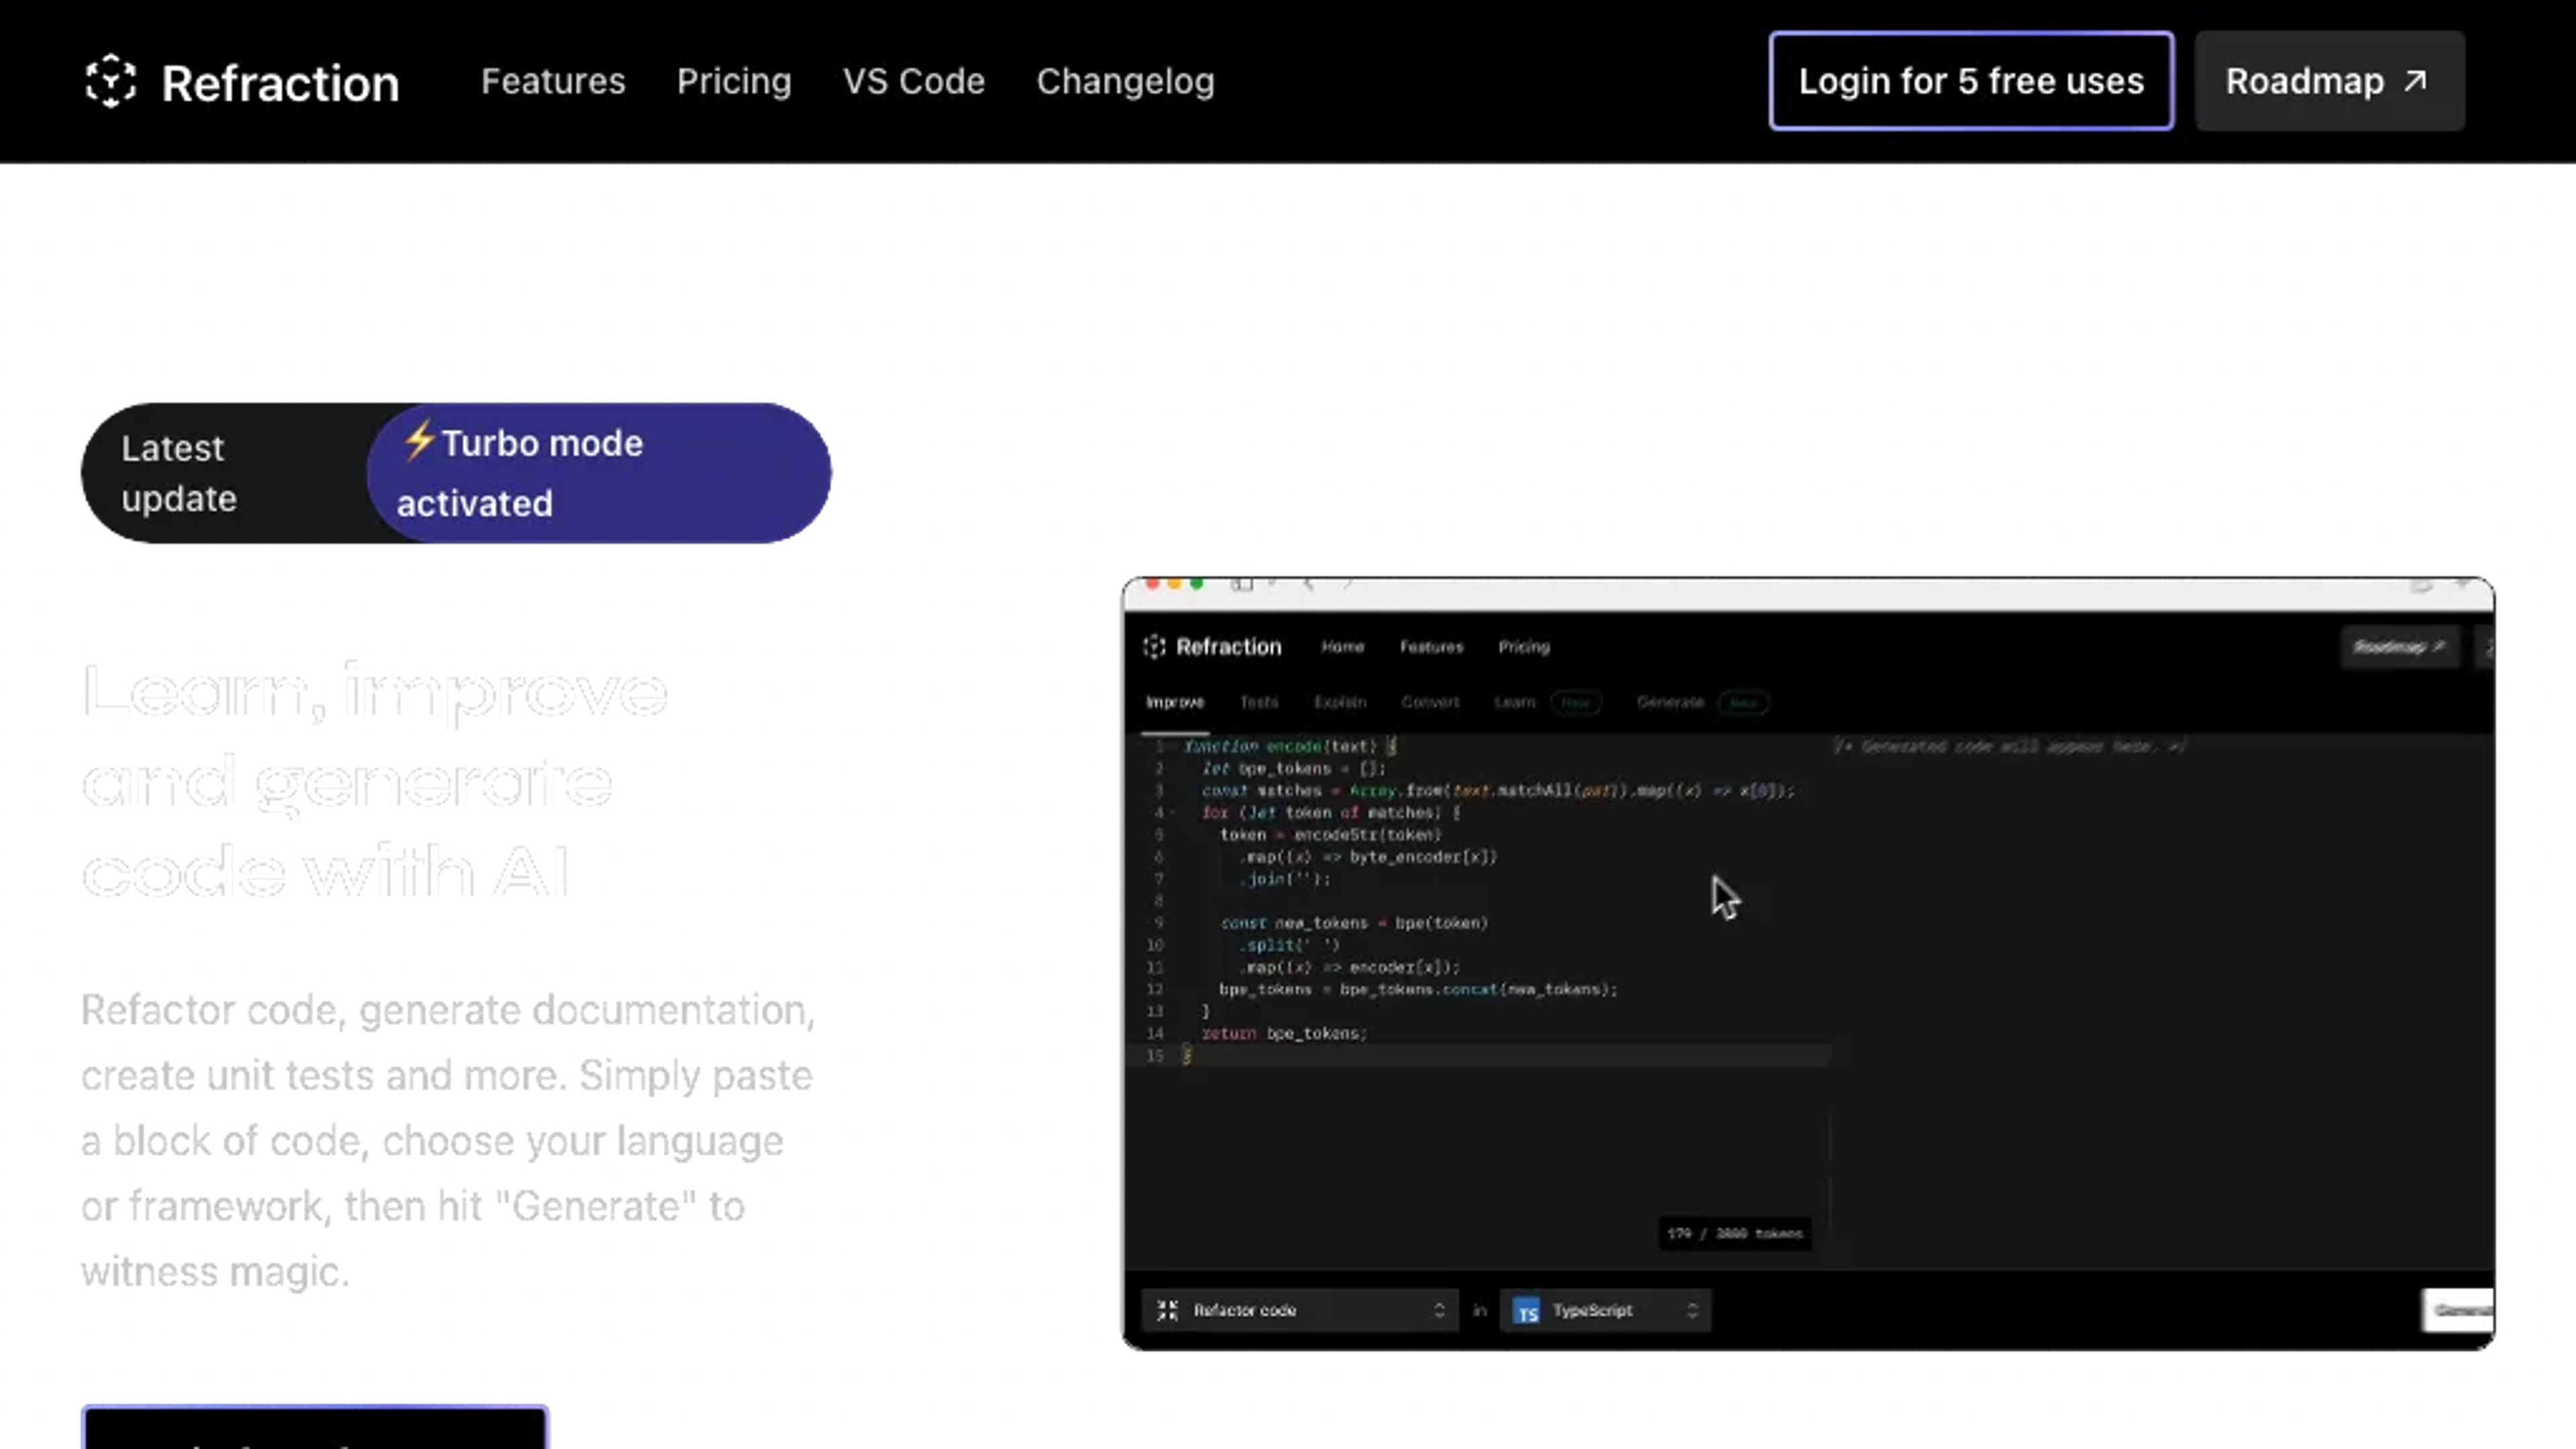2576x1449 pixels.
Task: Click the demo video thumbnail
Action: click(1808, 963)
